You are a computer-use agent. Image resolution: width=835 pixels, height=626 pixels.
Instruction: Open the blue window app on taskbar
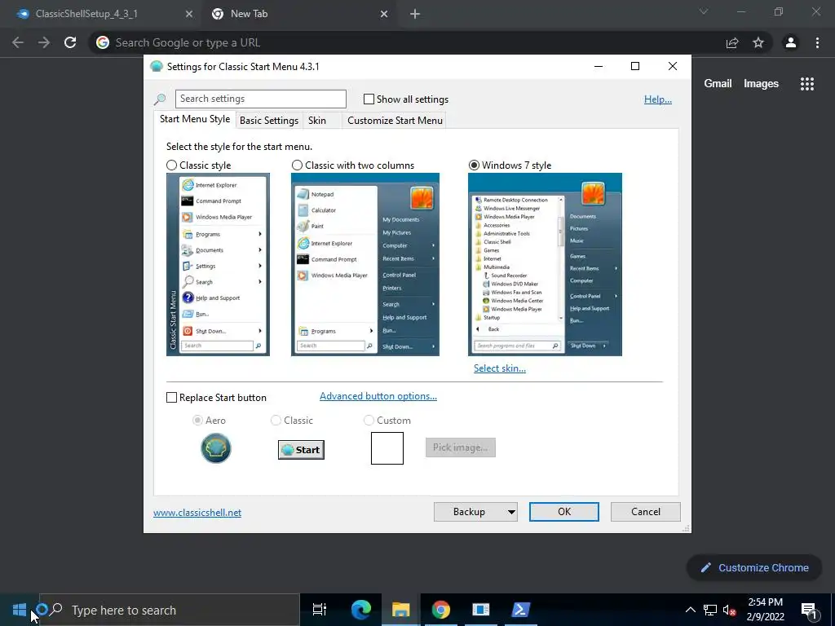pyautogui.click(x=480, y=610)
